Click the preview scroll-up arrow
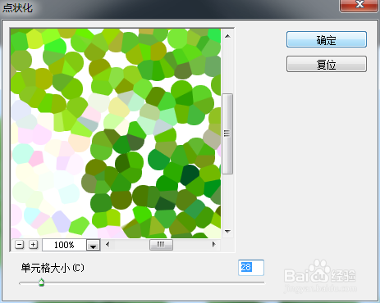 tap(227, 36)
